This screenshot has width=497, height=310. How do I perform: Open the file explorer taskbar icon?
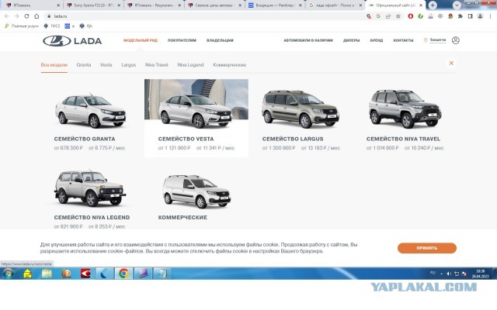47,274
